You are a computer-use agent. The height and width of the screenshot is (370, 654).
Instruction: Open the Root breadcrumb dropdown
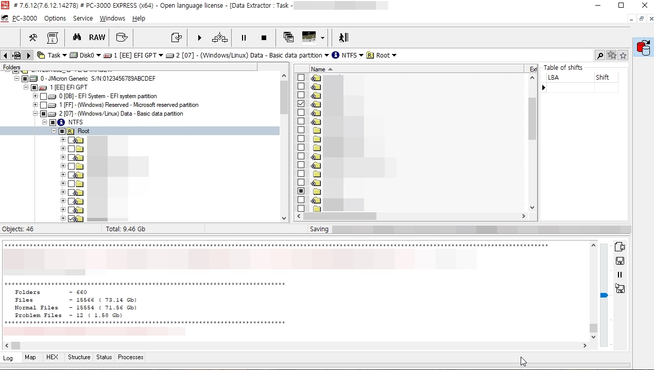[x=394, y=55]
